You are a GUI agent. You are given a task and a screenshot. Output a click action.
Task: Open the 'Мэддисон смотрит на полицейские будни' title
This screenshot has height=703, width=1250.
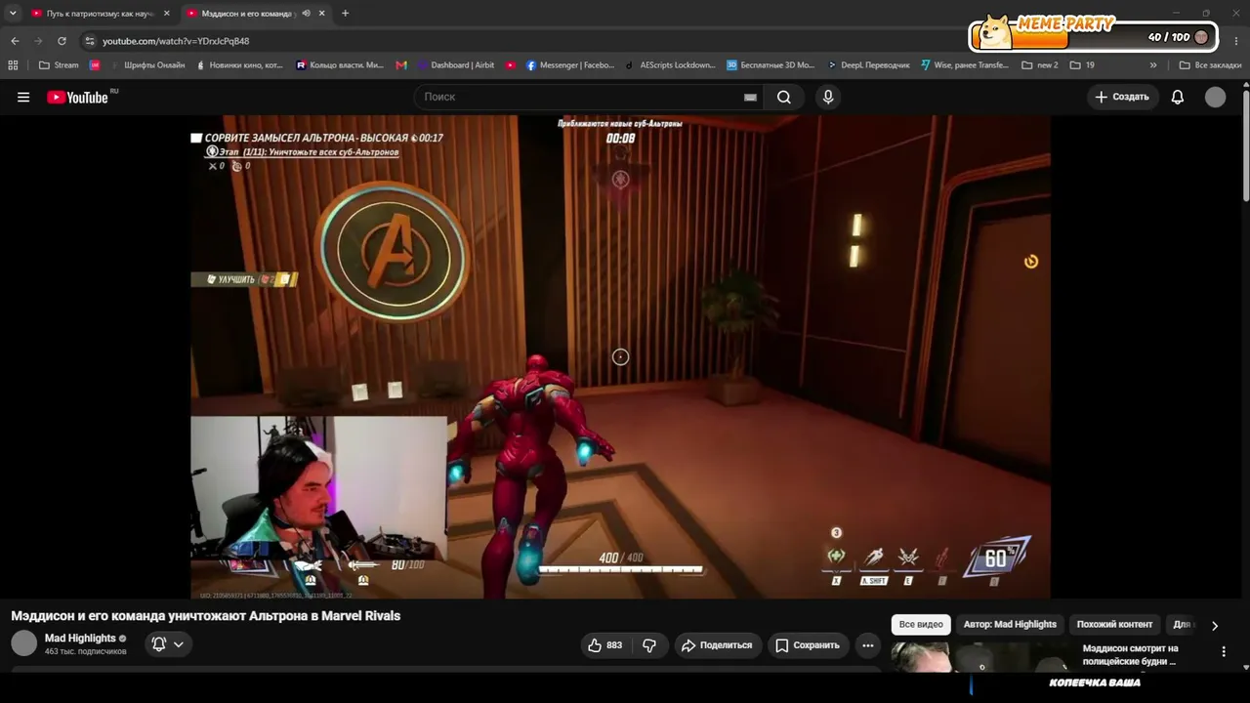tap(1131, 654)
